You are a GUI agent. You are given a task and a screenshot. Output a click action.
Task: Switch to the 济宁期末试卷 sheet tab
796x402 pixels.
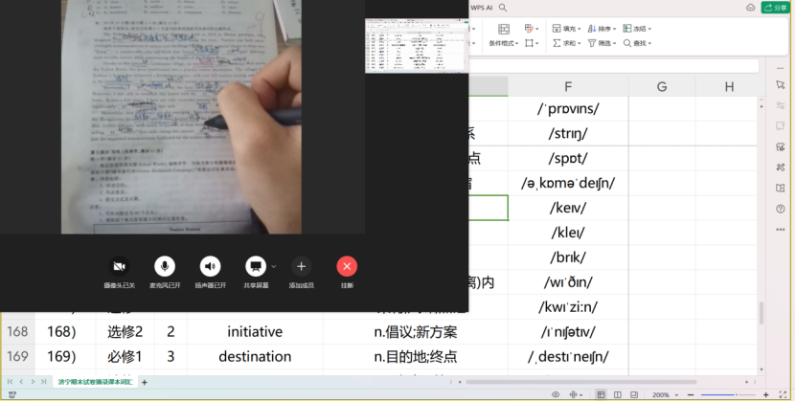pos(96,382)
